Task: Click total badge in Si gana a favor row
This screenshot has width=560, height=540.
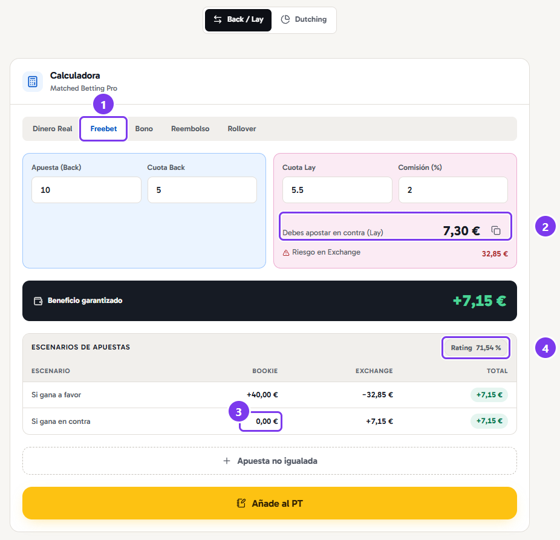Action: point(489,395)
